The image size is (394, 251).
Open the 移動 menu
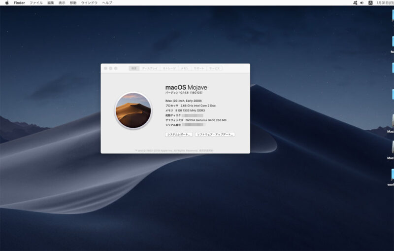(x=73, y=3)
